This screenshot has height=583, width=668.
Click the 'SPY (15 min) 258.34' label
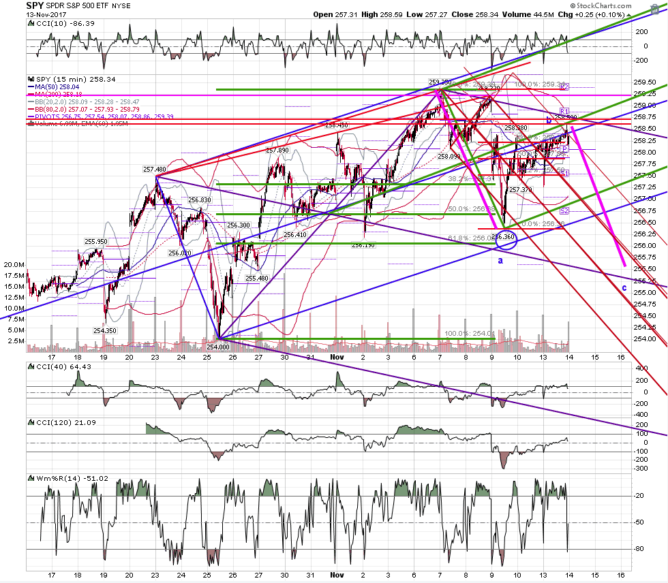76,79
